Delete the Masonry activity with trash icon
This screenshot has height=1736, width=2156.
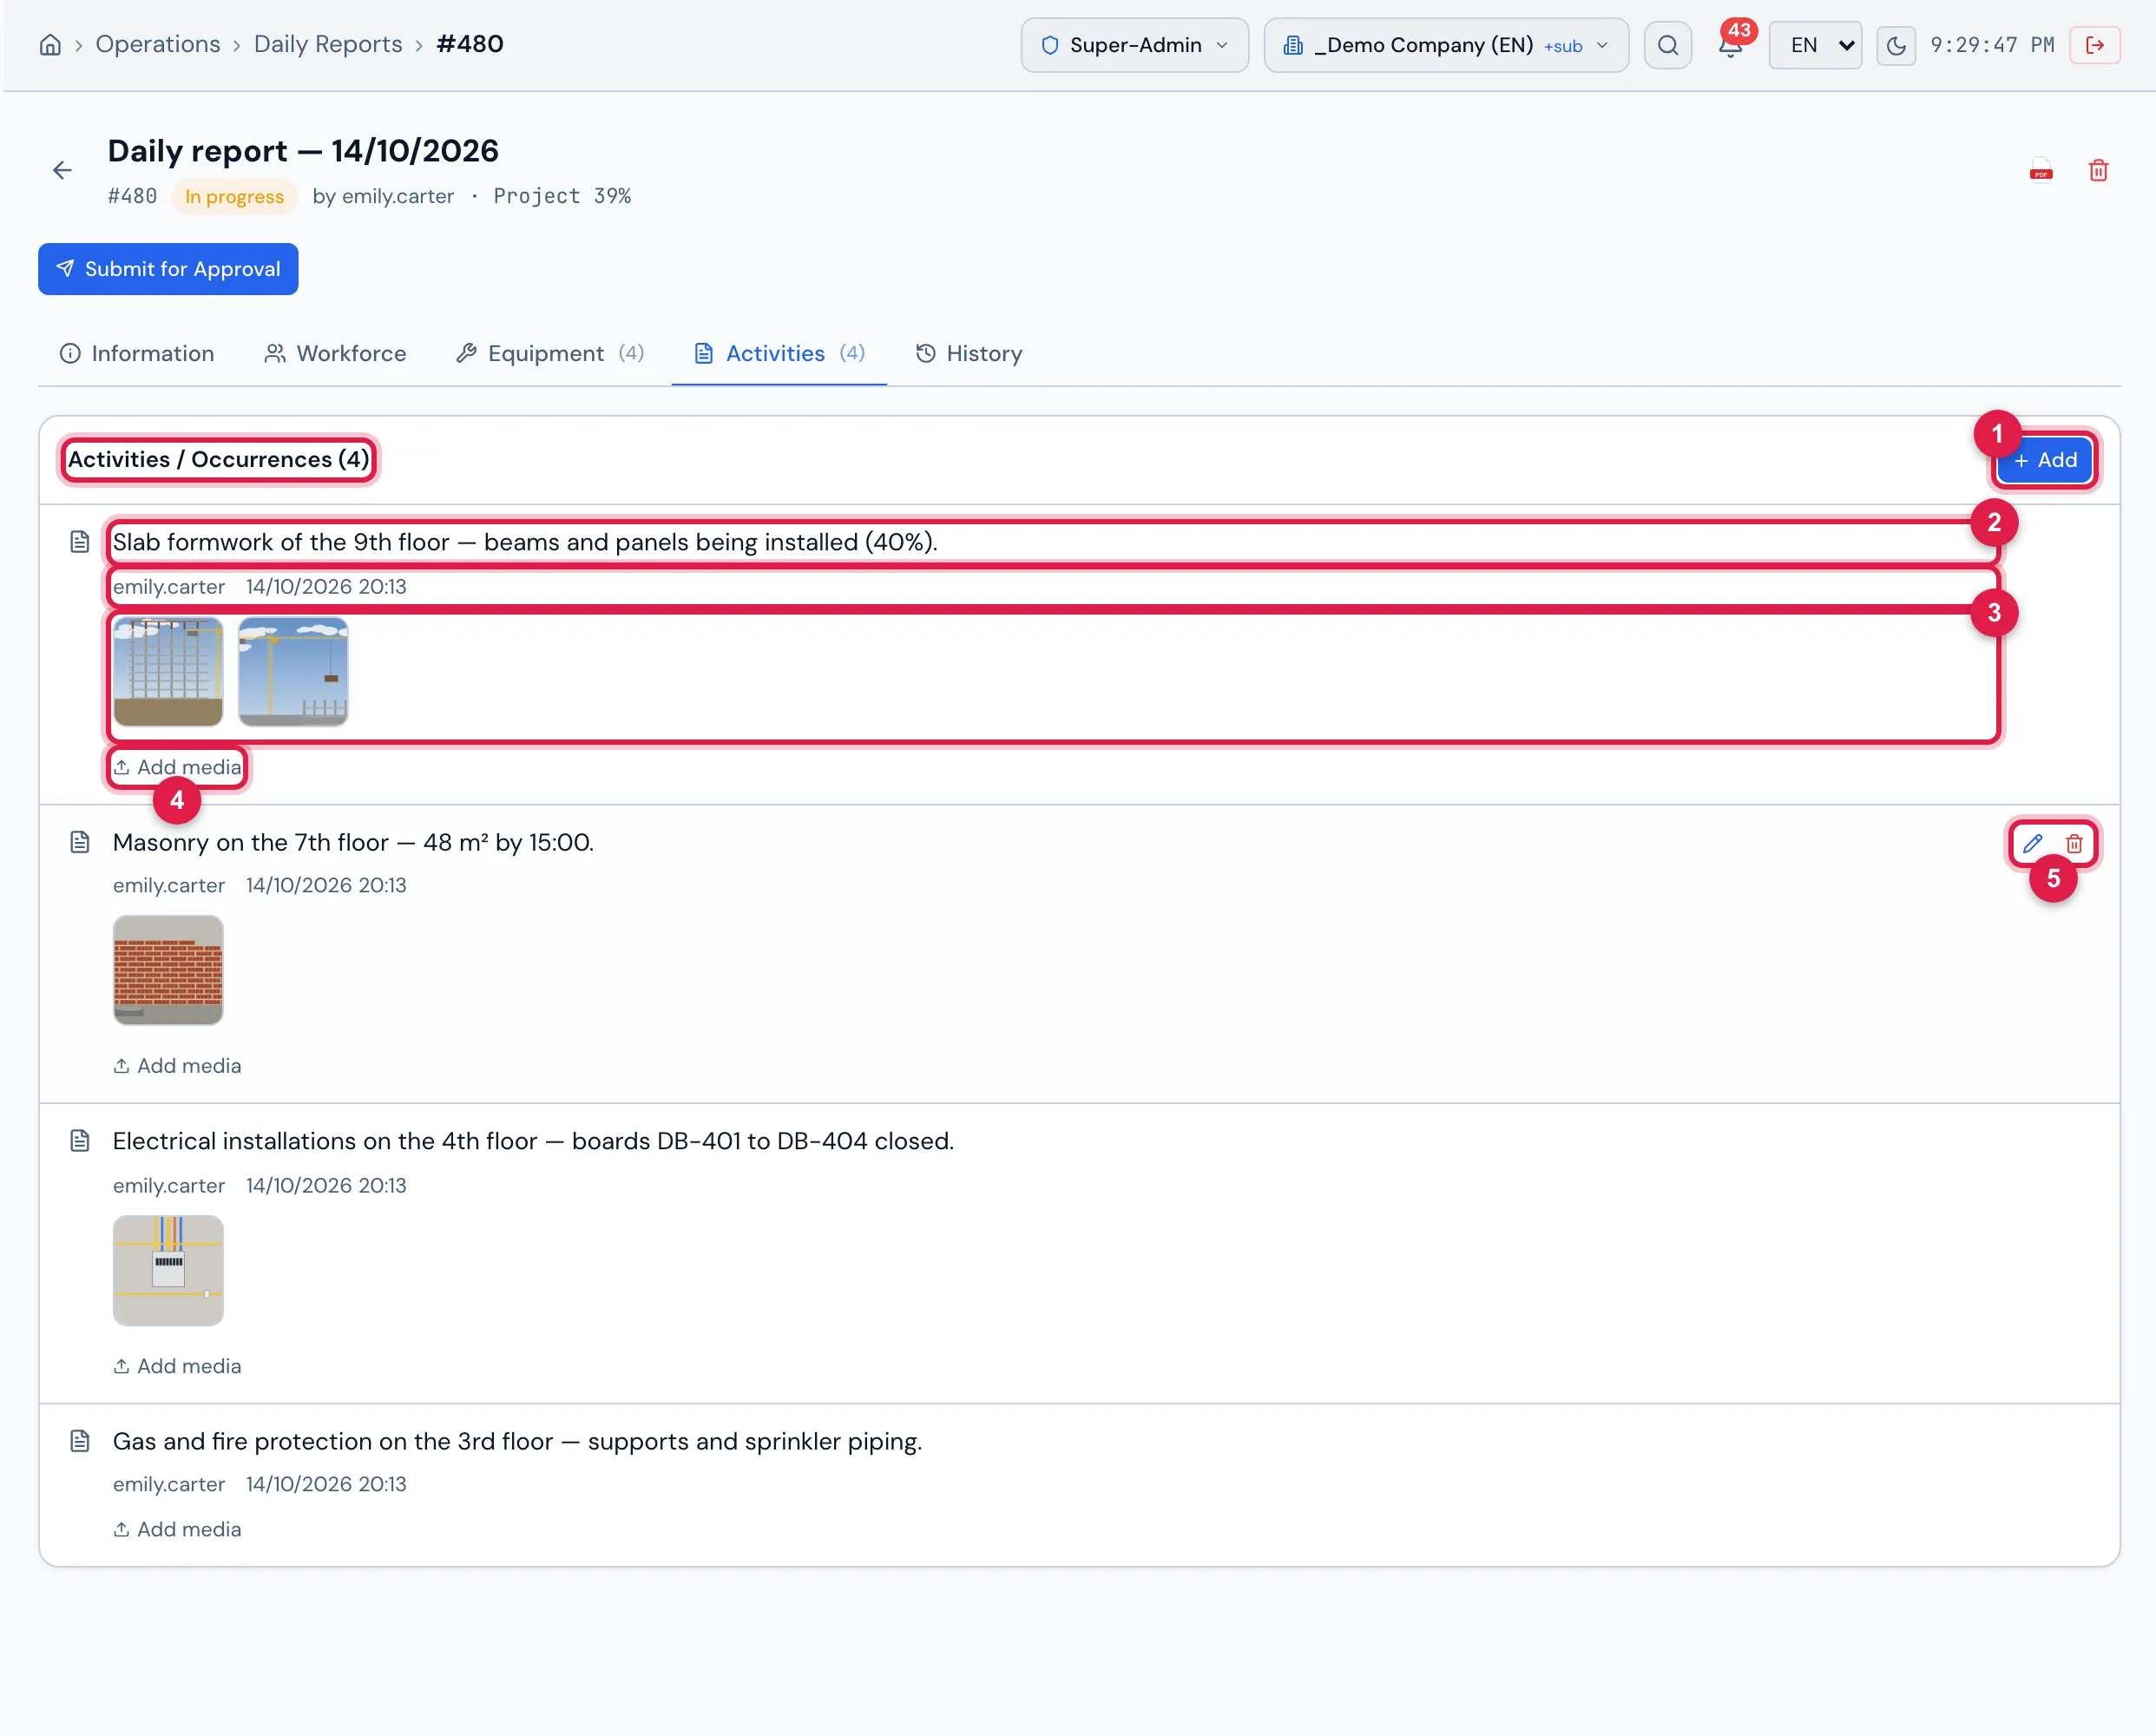(2074, 844)
